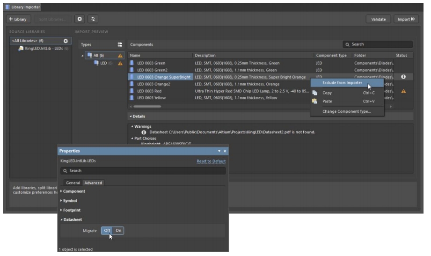Sort by the Name column header
Screen dimensions: 431x256
tap(160, 55)
